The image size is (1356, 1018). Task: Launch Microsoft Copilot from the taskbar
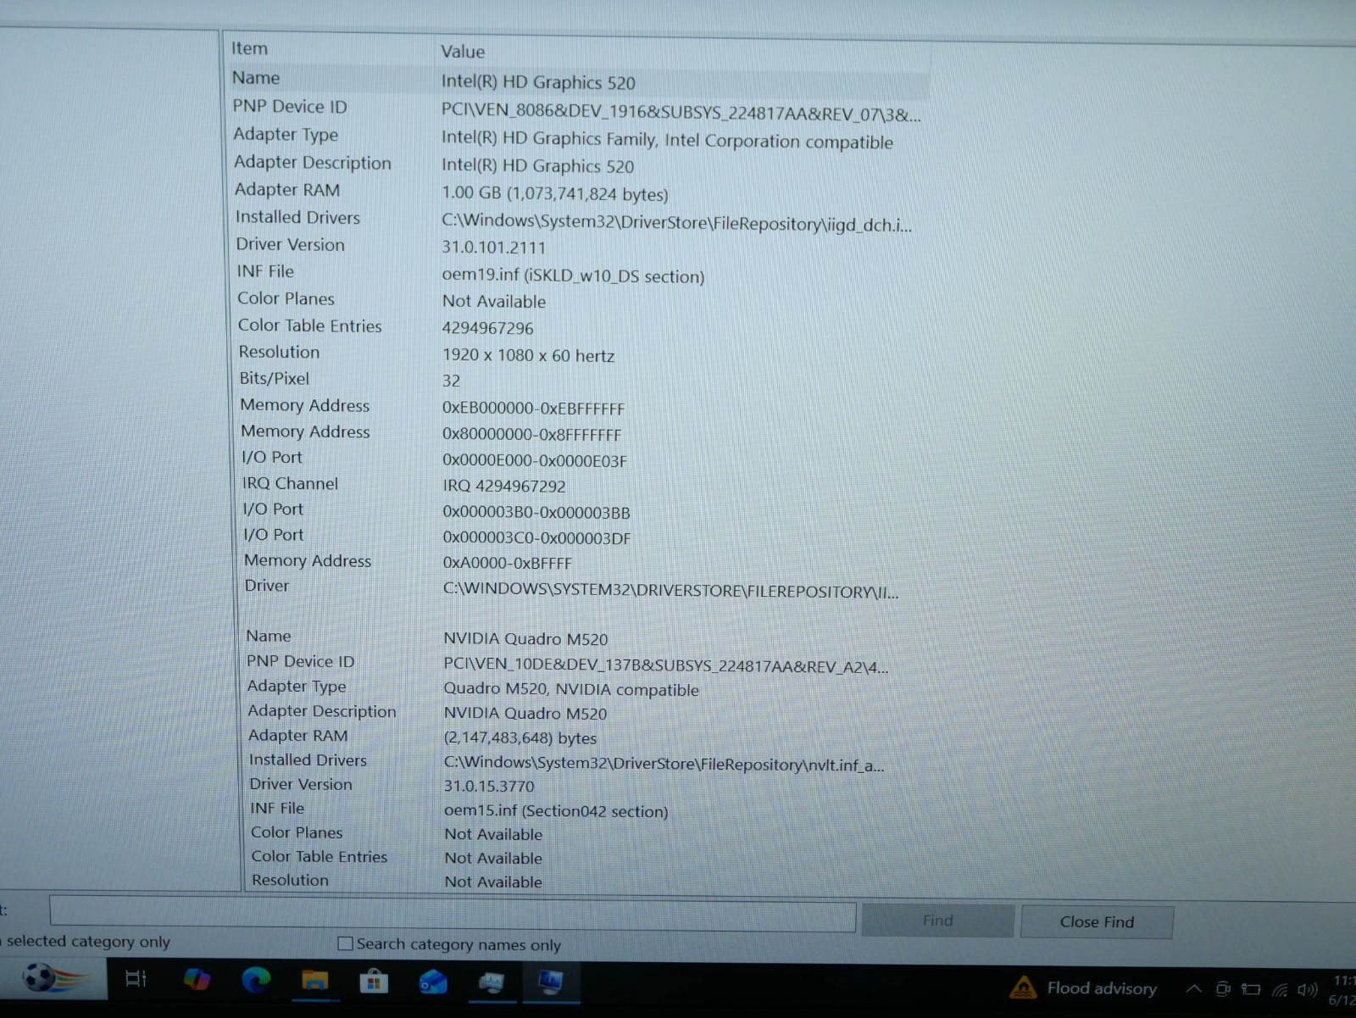(197, 979)
